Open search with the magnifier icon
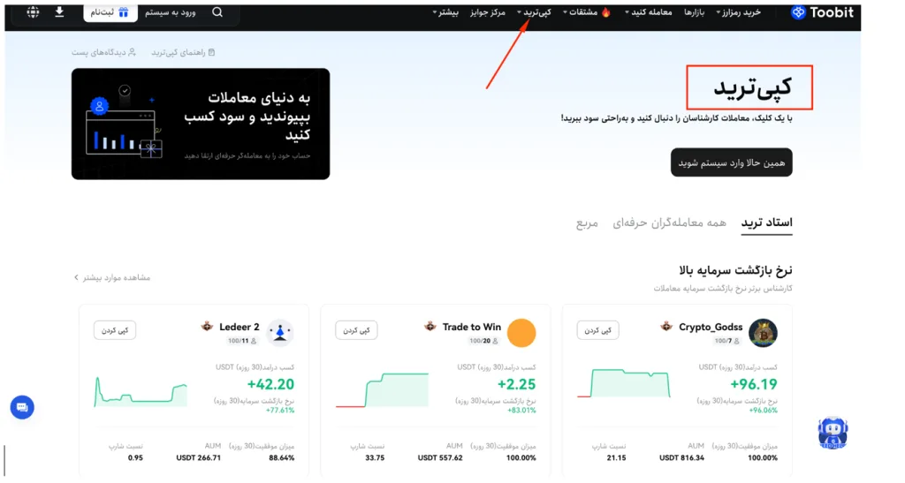905x483 pixels. [x=217, y=12]
